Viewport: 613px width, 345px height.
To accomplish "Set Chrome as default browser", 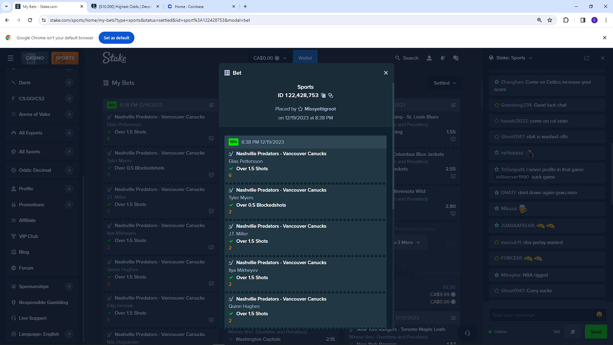I will [x=117, y=38].
